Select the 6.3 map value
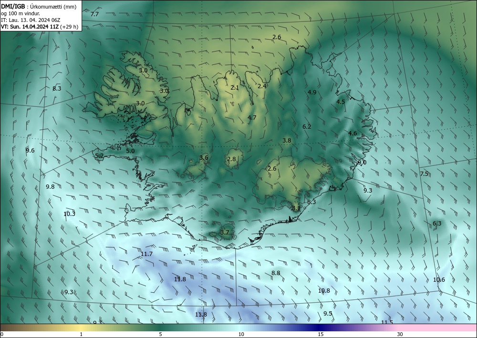 (437, 224)
